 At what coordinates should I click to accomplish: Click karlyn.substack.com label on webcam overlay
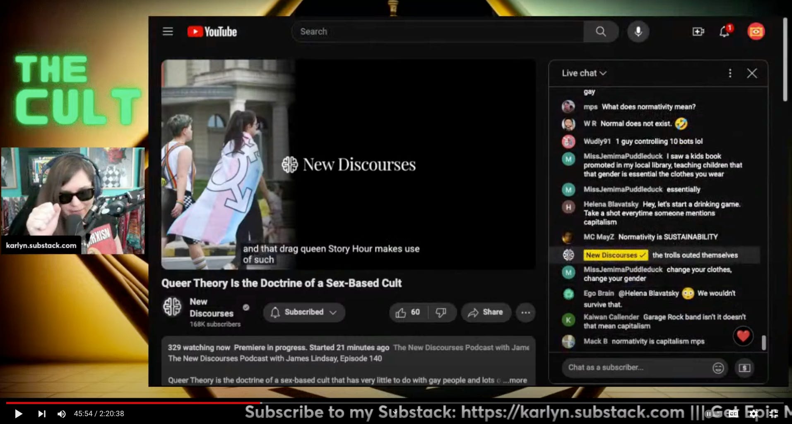tap(41, 245)
